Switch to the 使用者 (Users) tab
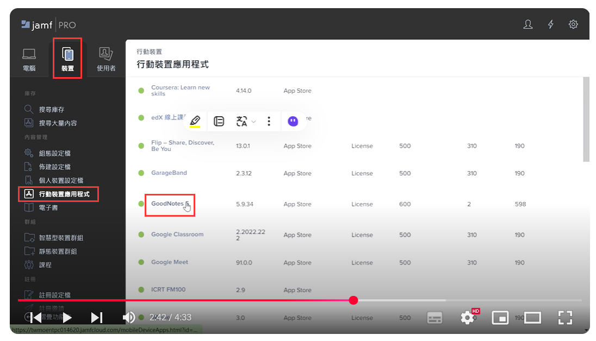This screenshot has height=341, width=596. (x=106, y=60)
